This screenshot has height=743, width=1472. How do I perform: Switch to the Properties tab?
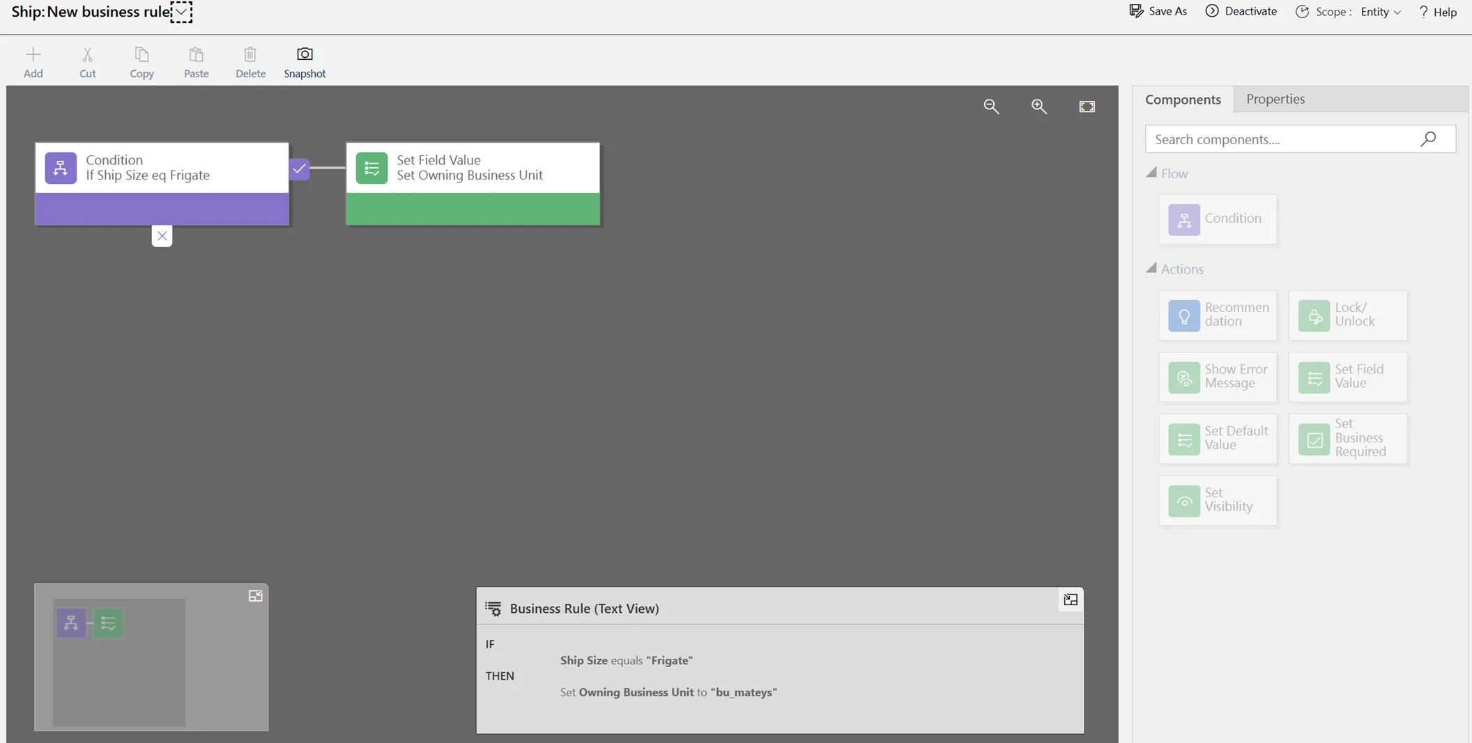point(1275,99)
